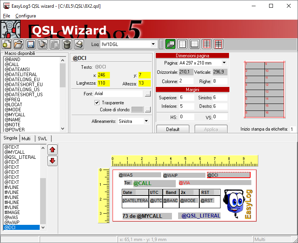This screenshot has height=243, width=298.
Task: Edit the Altezza height field
Action: (x=145, y=83)
